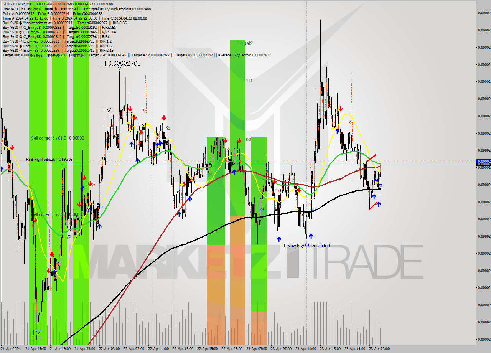This screenshot has width=491, height=353.
Task: Click the green 161.8 level label
Action: [246, 81]
